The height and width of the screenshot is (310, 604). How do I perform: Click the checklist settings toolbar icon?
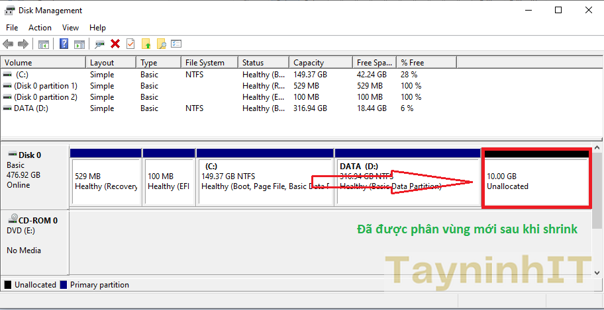pyautogui.click(x=176, y=44)
